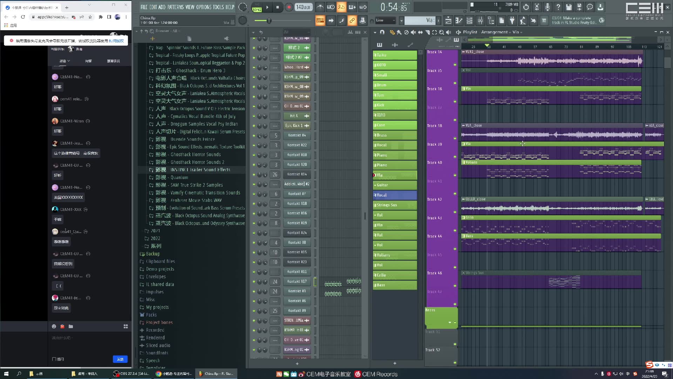
Task: Mute playlist Track 38 green LED
Action: coord(455,138)
